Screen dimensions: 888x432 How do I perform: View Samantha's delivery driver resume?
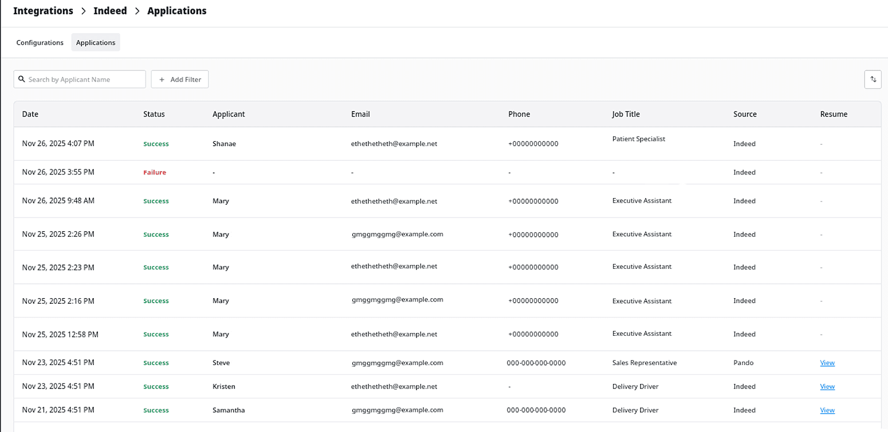pos(827,410)
